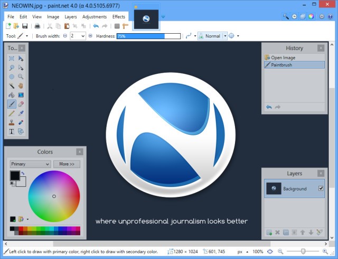Select the Rectangle Select tool
The width and height of the screenshot is (338, 259).
[x=12, y=58]
